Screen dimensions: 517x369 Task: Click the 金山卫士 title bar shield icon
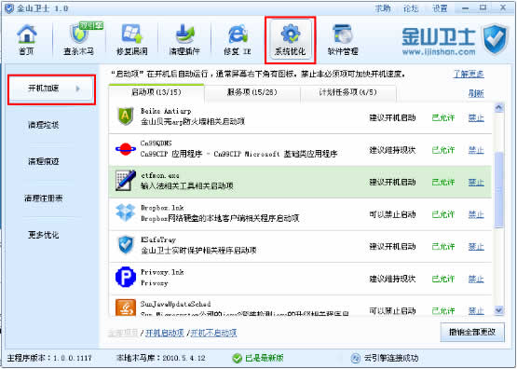pos(9,8)
